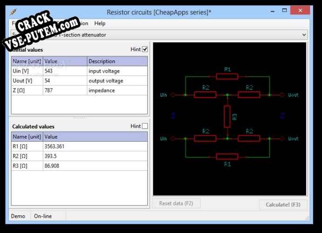Click the 'input voltage' description cell
The image size is (322, 233).
117,71
